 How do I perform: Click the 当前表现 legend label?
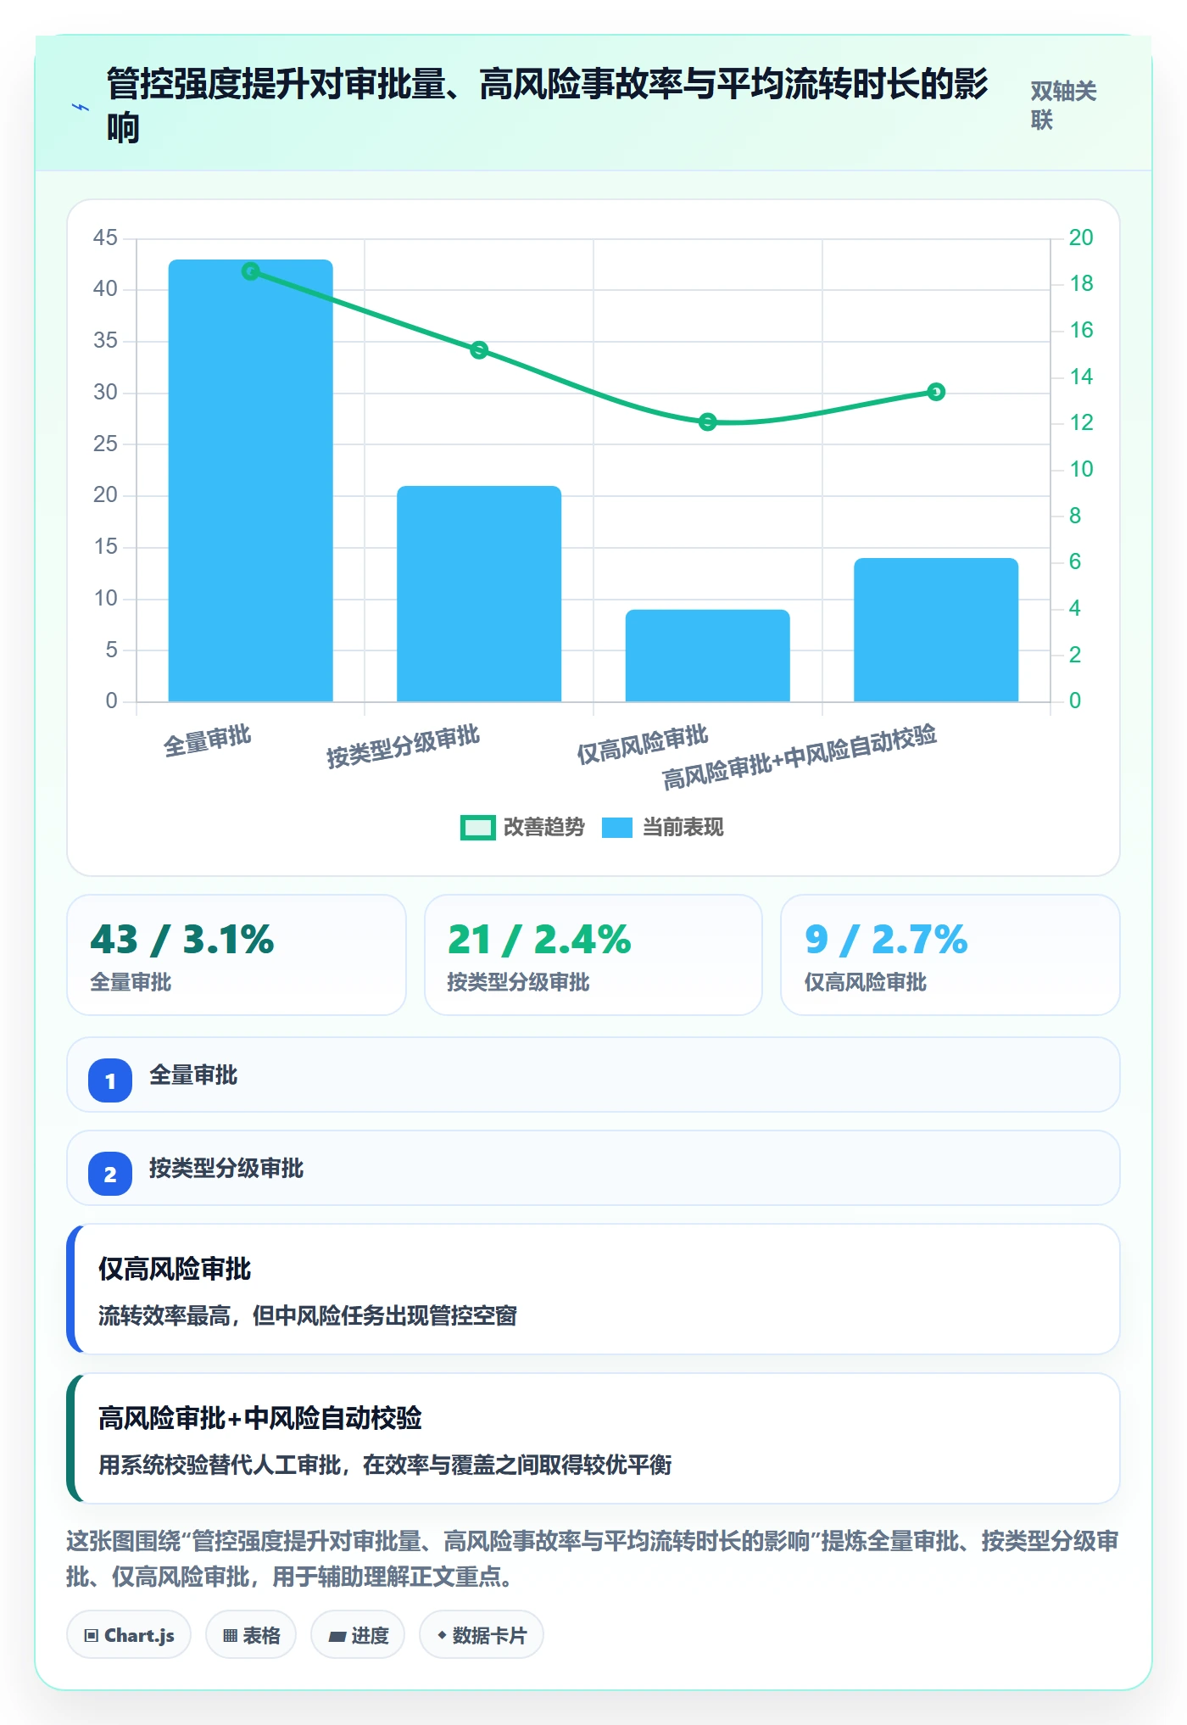[x=683, y=828]
